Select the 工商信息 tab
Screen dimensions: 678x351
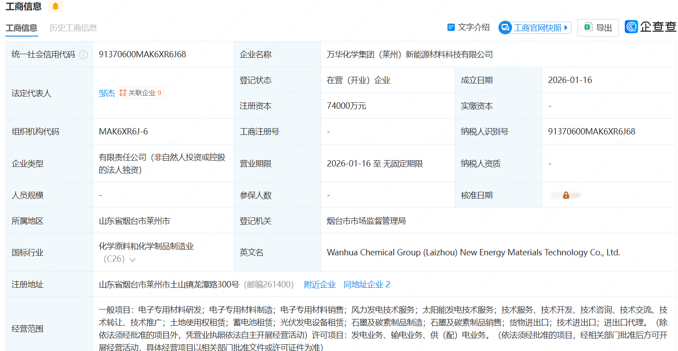tap(21, 28)
